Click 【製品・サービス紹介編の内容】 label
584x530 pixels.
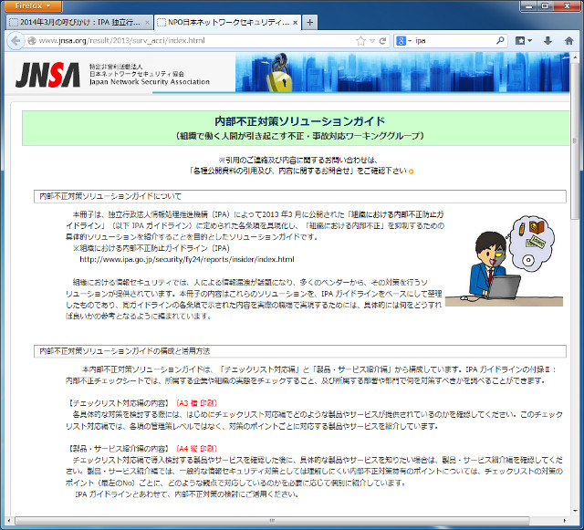(119, 449)
